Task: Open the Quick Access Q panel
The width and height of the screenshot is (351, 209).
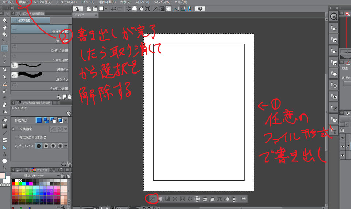Action: [x=333, y=16]
